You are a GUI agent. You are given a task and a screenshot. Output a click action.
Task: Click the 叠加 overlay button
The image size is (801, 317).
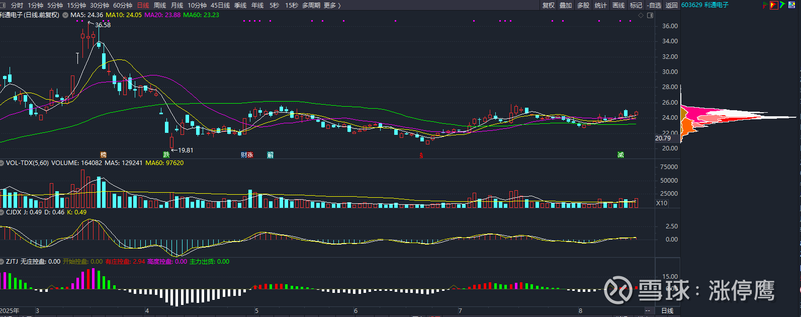pyautogui.click(x=566, y=5)
